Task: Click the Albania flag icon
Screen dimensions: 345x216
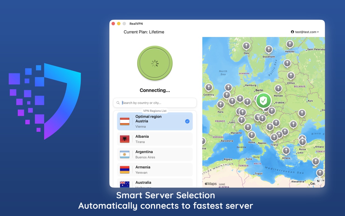Action: pyautogui.click(x=125, y=139)
